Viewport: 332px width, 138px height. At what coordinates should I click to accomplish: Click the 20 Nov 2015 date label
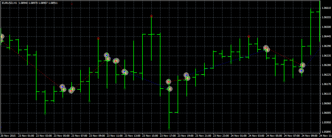pos(8,136)
